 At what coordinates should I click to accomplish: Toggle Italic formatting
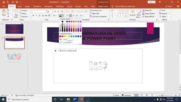click(x=36, y=16)
